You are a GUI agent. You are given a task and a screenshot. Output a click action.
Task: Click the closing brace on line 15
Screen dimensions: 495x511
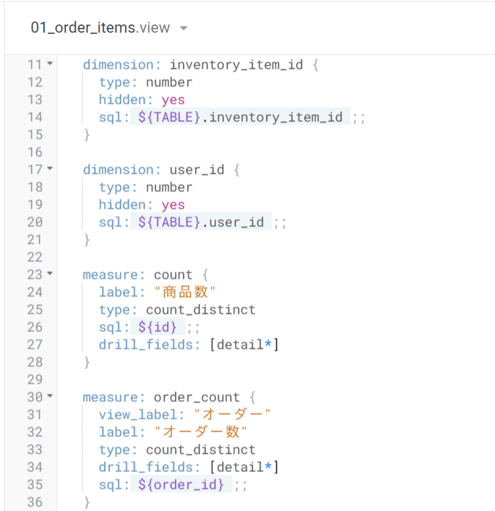[x=87, y=135]
